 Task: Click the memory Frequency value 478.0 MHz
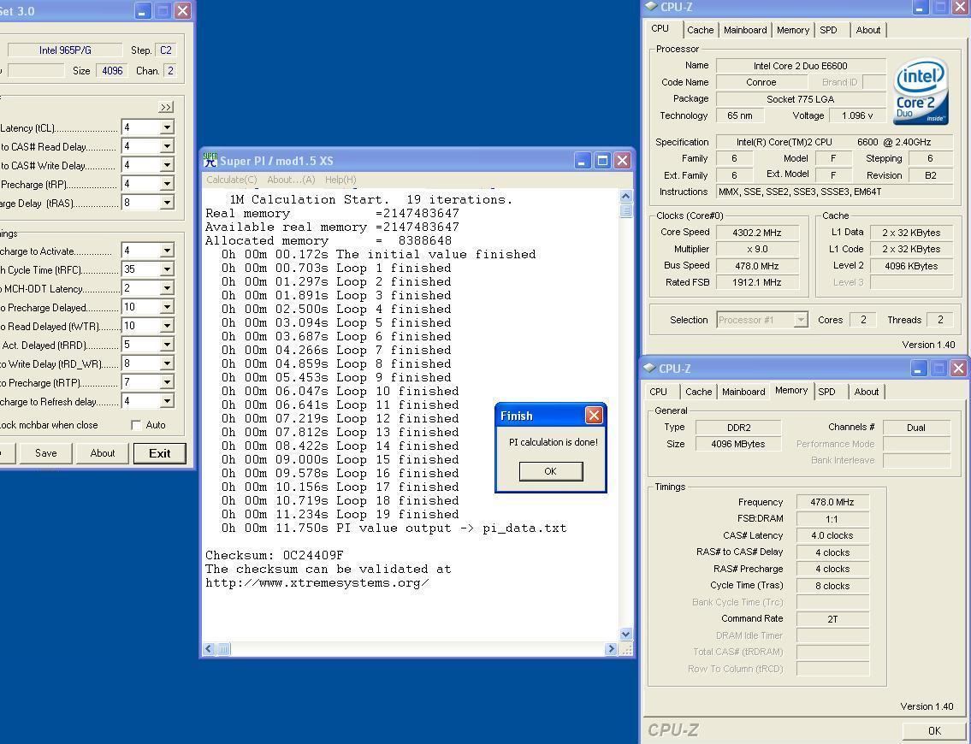click(832, 502)
